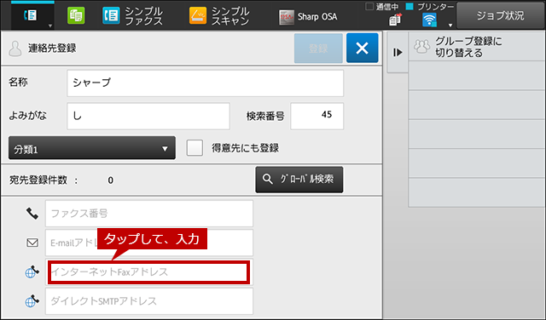Tap the wireless network status icon
Image resolution: width=546 pixels, height=320 pixels.
click(429, 20)
